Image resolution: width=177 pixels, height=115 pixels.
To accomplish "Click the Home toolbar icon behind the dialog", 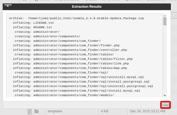I will point(36,1).
